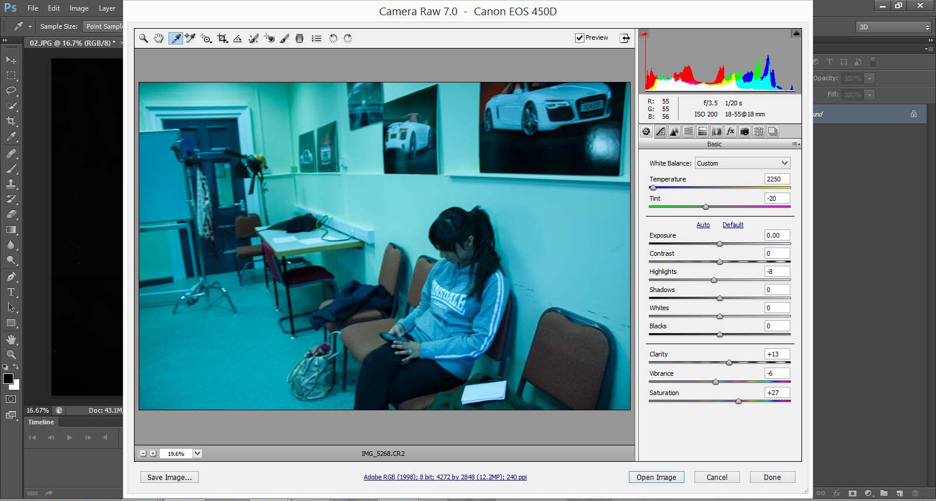936x501 pixels.
Task: Pick the Red Eye Removal tool
Action: pos(269,39)
